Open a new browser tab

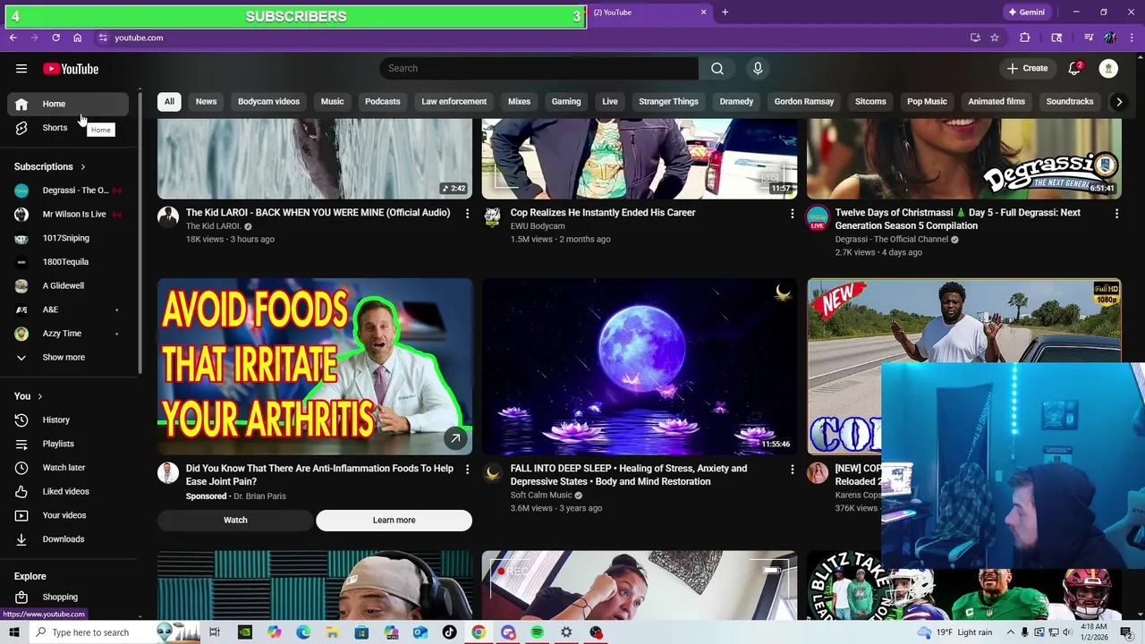[x=725, y=13]
